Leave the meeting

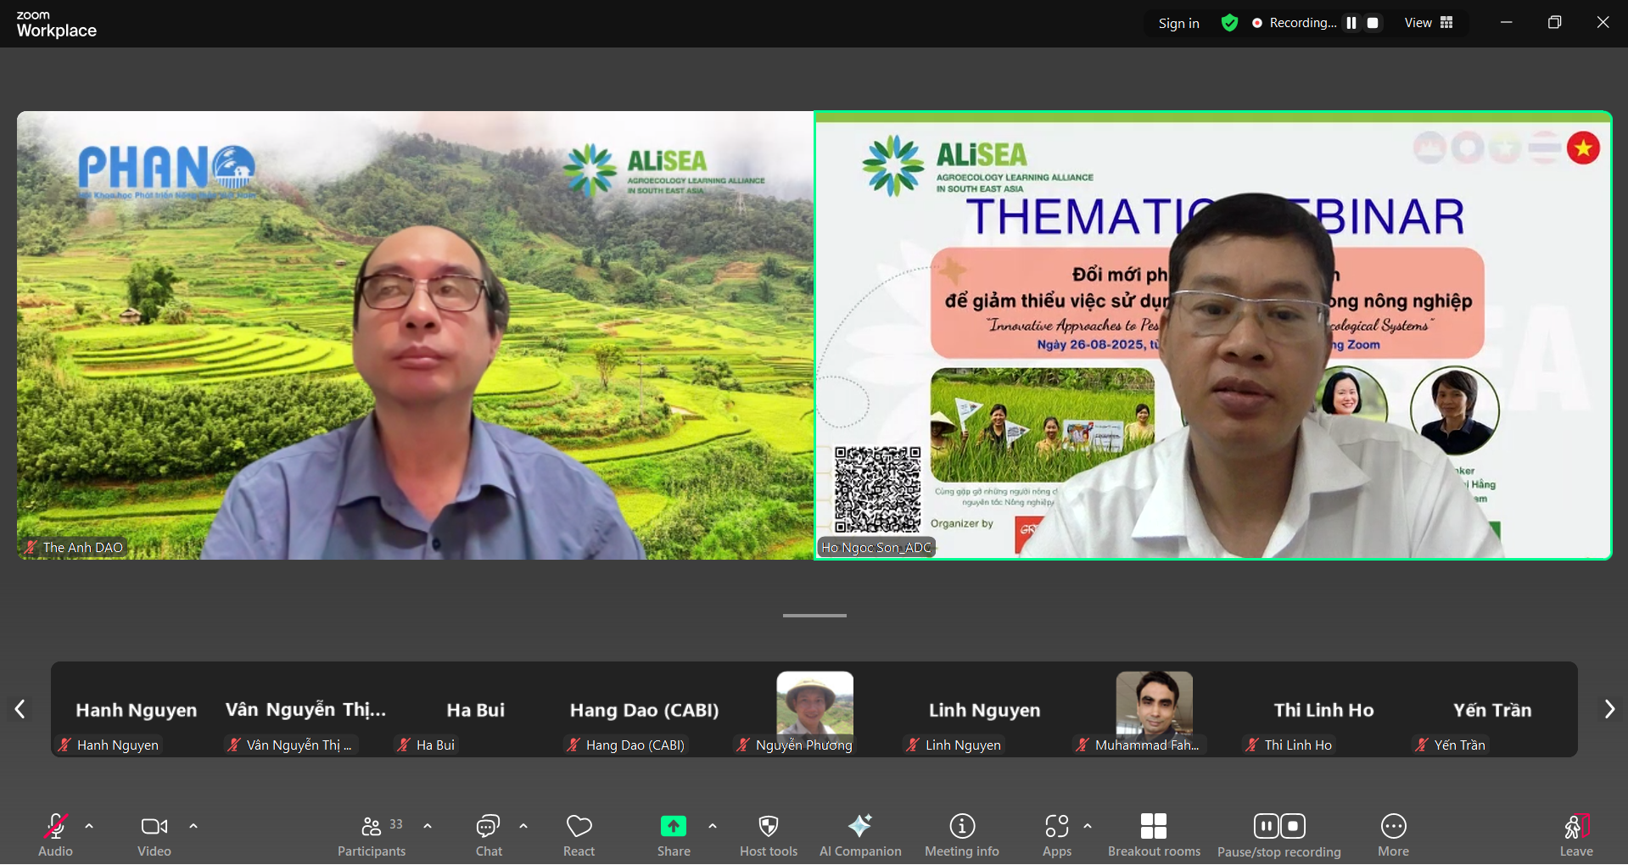(x=1575, y=835)
